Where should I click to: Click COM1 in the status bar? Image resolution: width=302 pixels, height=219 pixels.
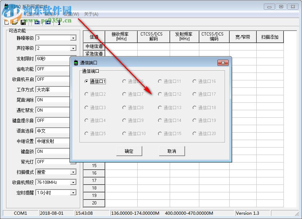pos(20,213)
